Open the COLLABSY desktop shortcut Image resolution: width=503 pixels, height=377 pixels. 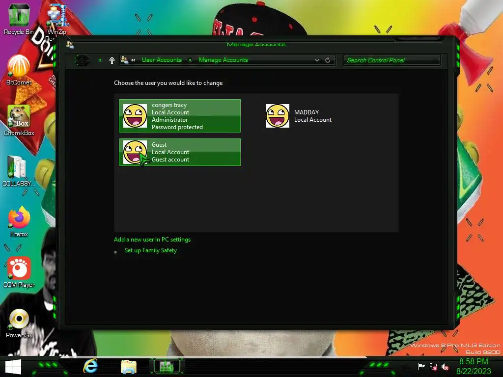pyautogui.click(x=19, y=170)
